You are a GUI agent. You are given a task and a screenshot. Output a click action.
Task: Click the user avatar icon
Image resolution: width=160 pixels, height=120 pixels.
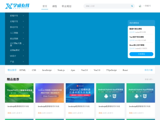(x=140, y=6)
